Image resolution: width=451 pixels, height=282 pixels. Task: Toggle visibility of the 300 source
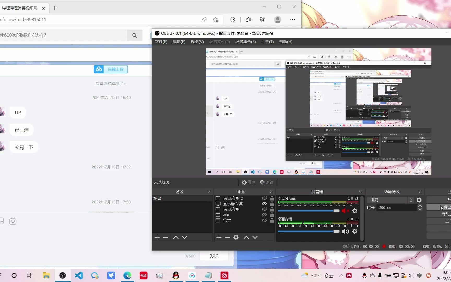point(264,215)
